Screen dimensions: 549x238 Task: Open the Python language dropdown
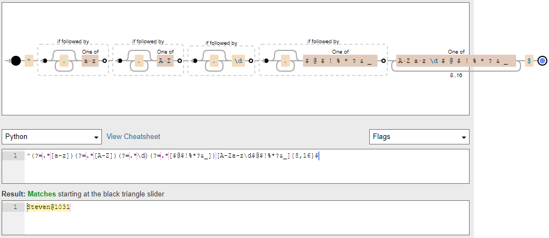pyautogui.click(x=52, y=136)
